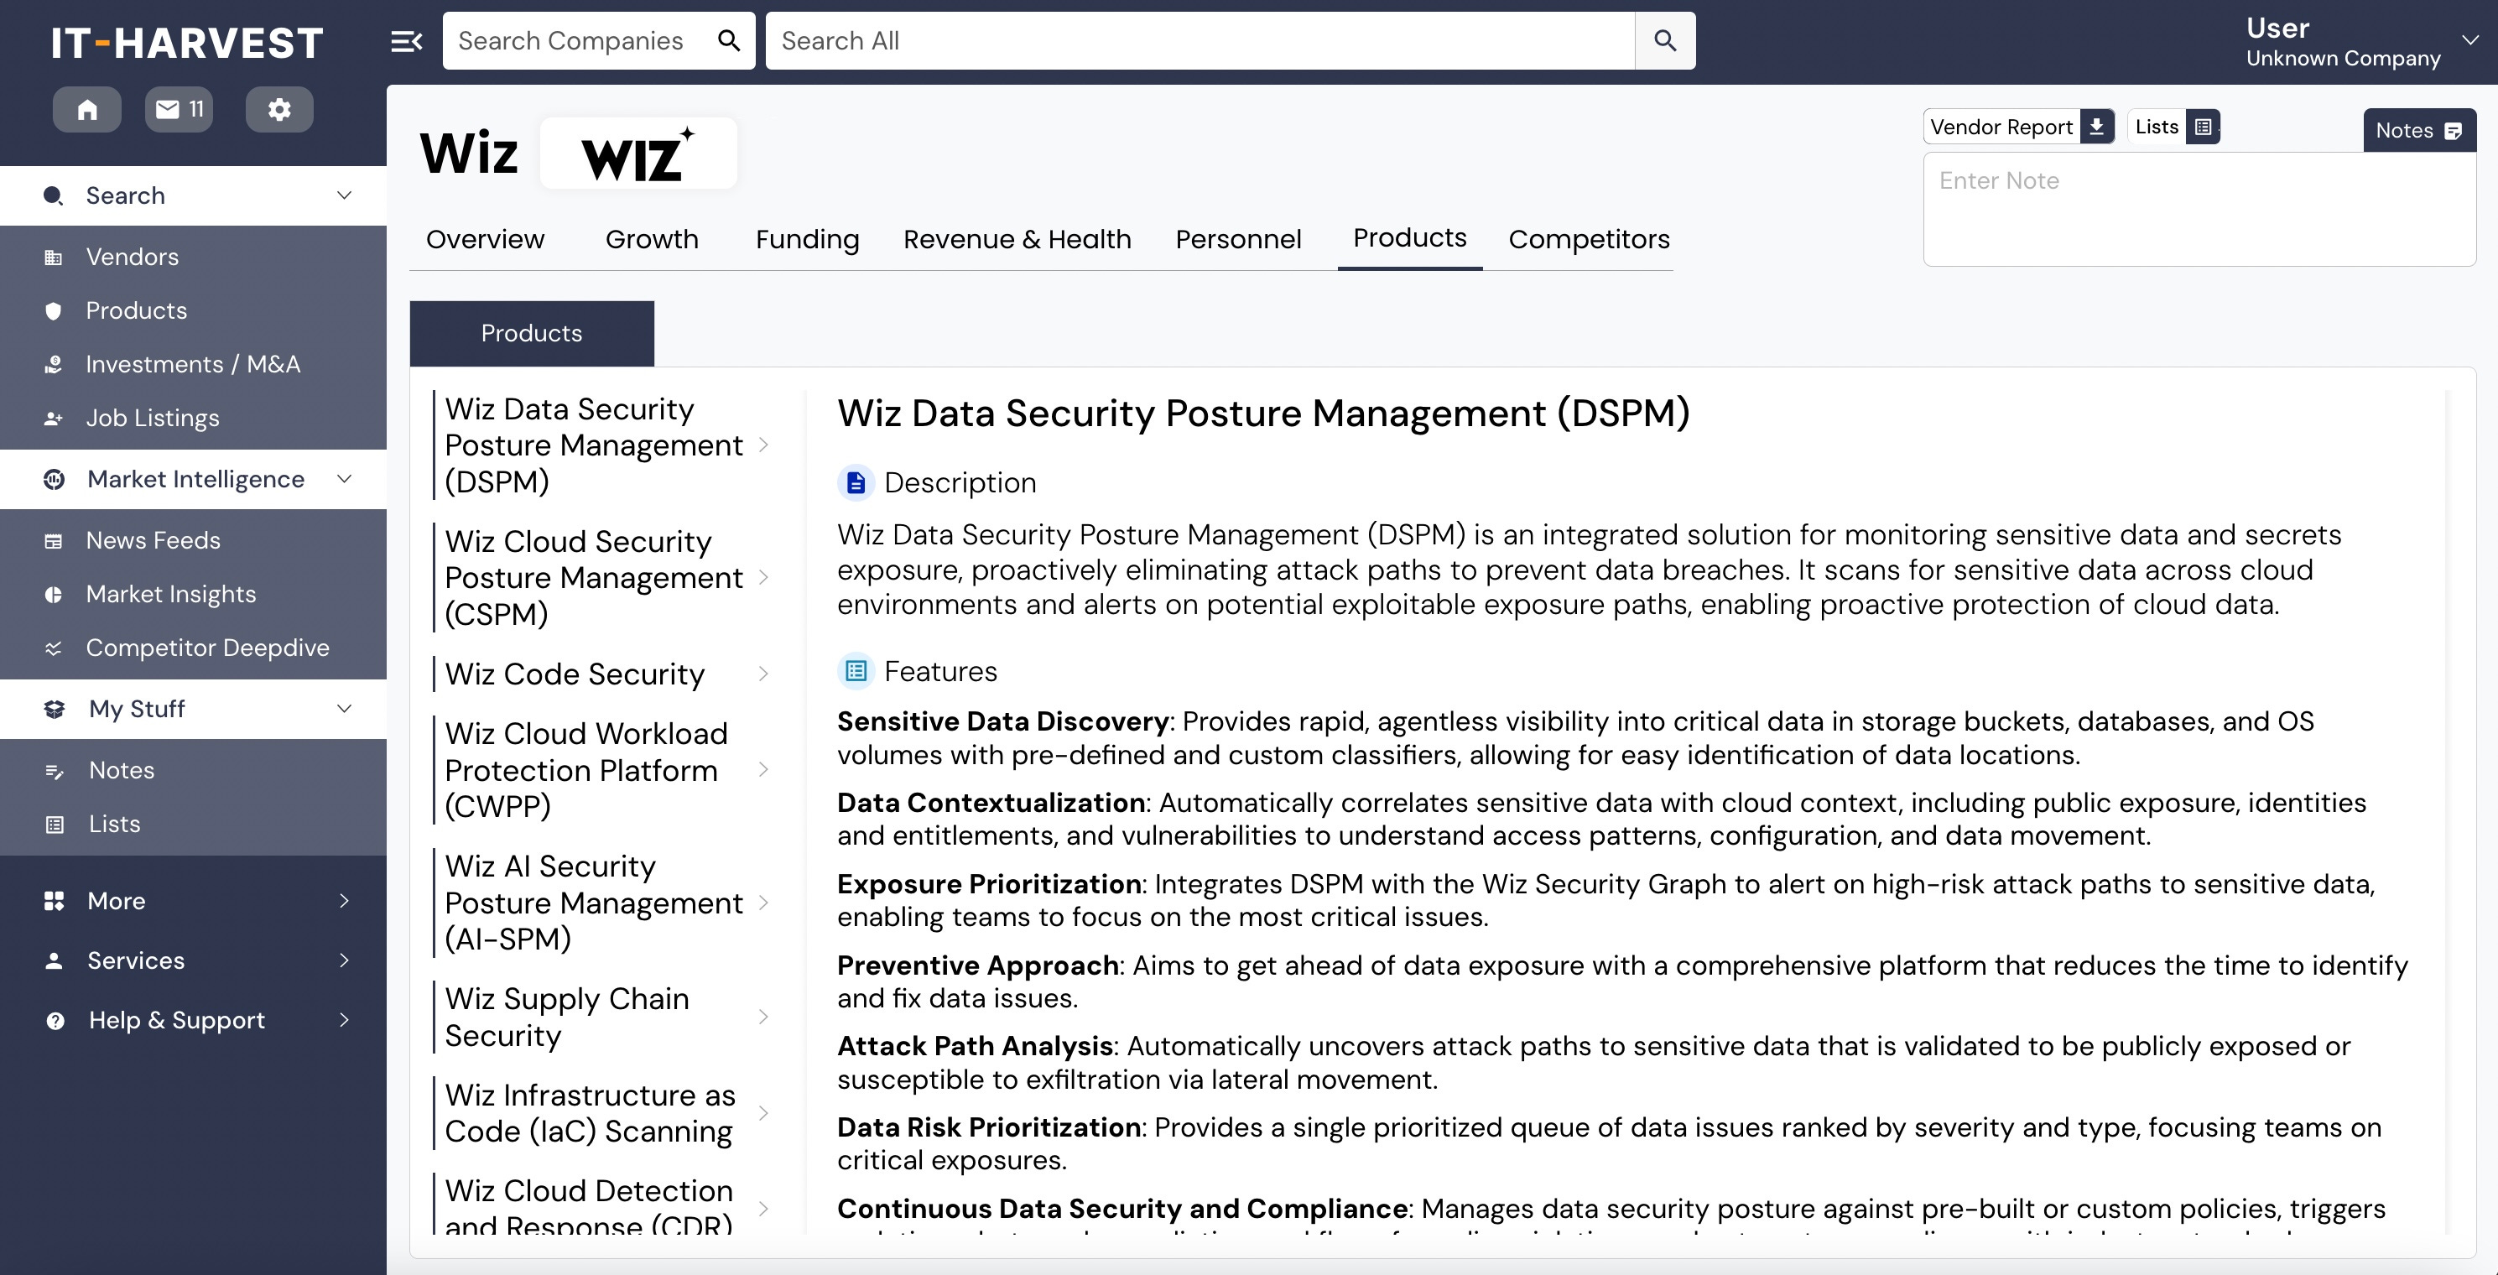Click the Market Insights pie icon

pyautogui.click(x=54, y=595)
